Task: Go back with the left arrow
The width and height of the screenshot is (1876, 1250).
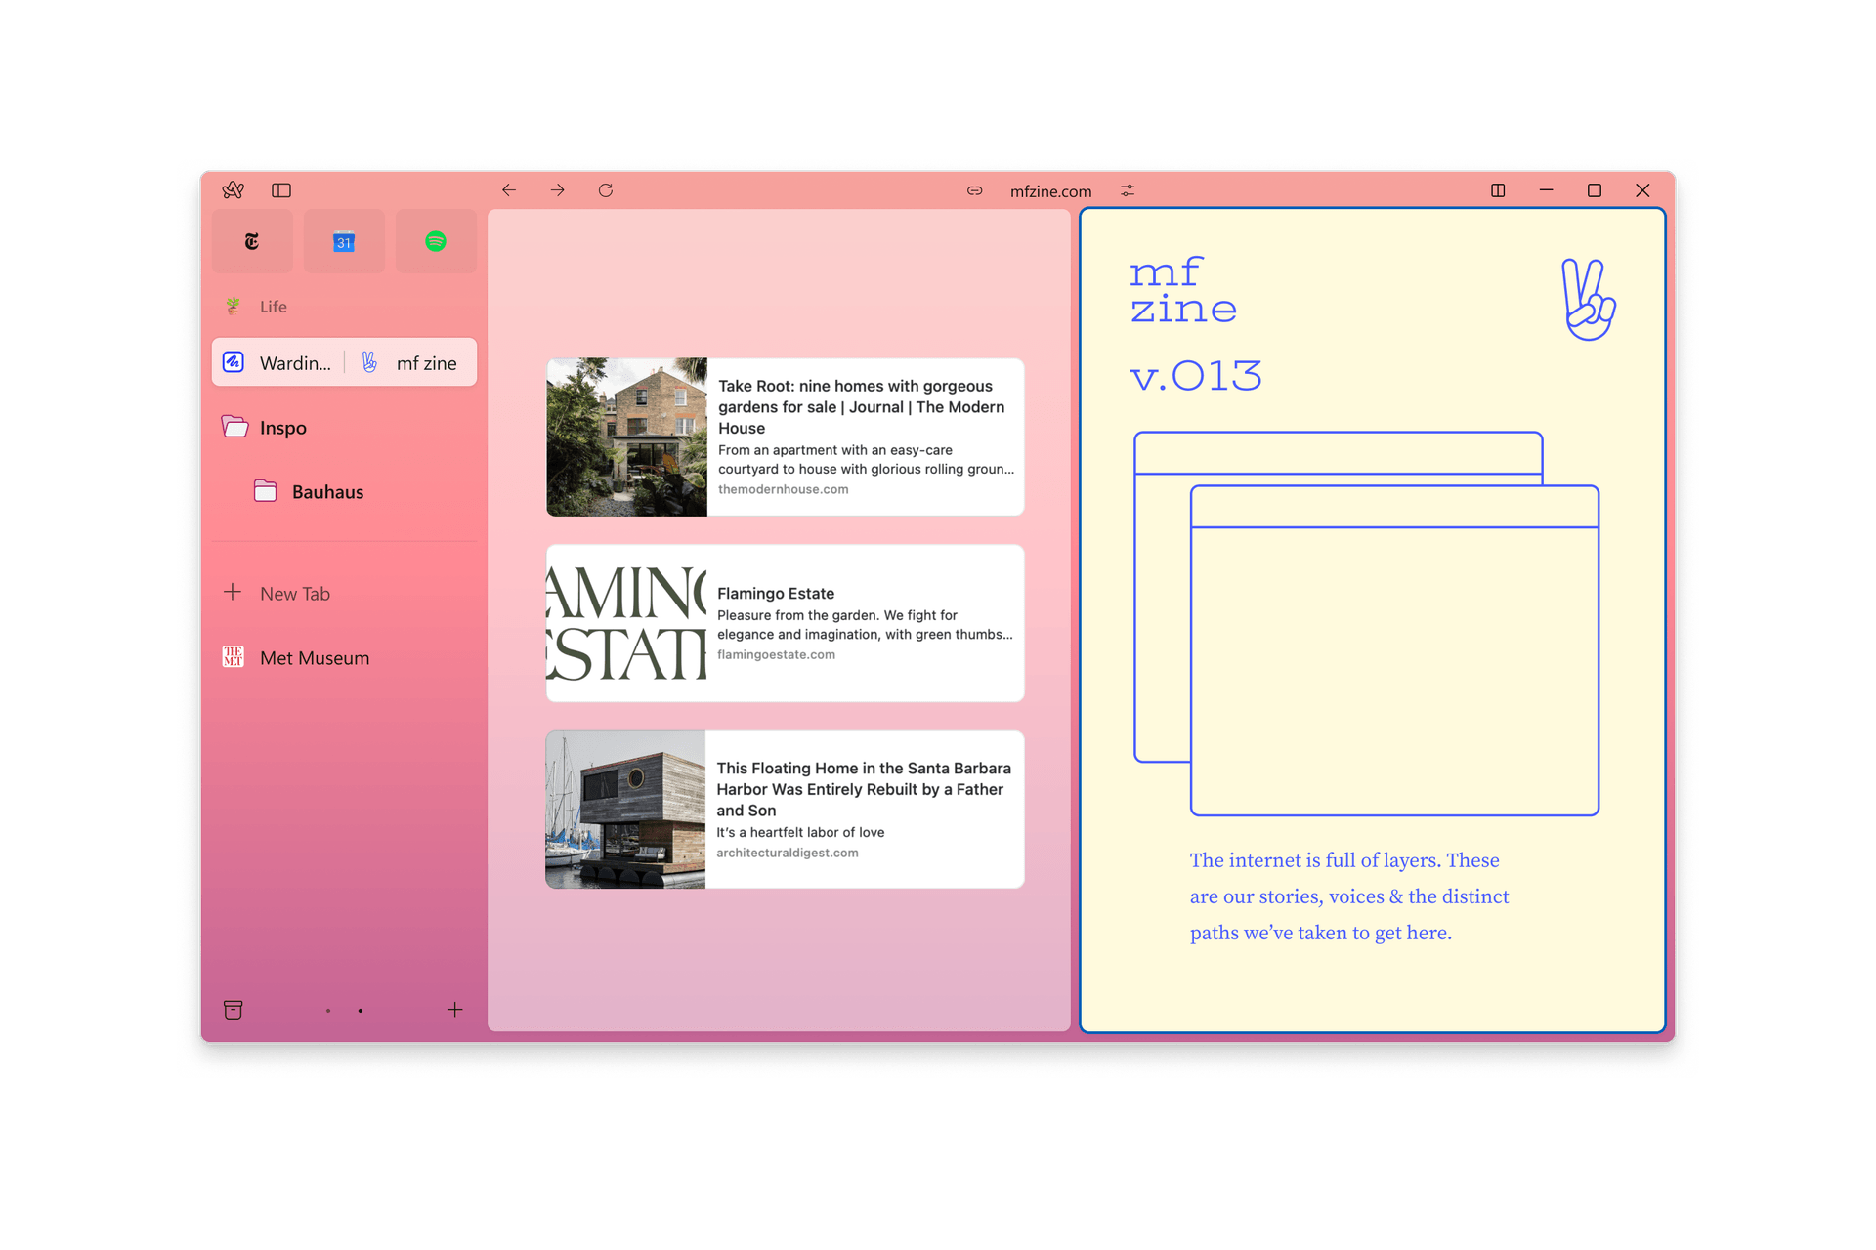Action: coord(509,190)
